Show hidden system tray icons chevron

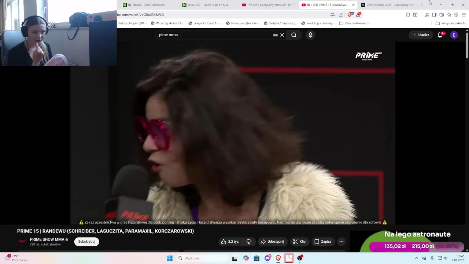[x=416, y=258]
